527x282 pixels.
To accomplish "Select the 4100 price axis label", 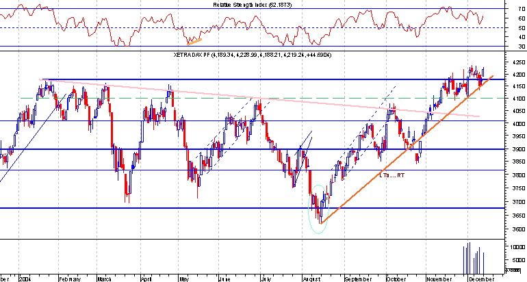I will coord(519,99).
